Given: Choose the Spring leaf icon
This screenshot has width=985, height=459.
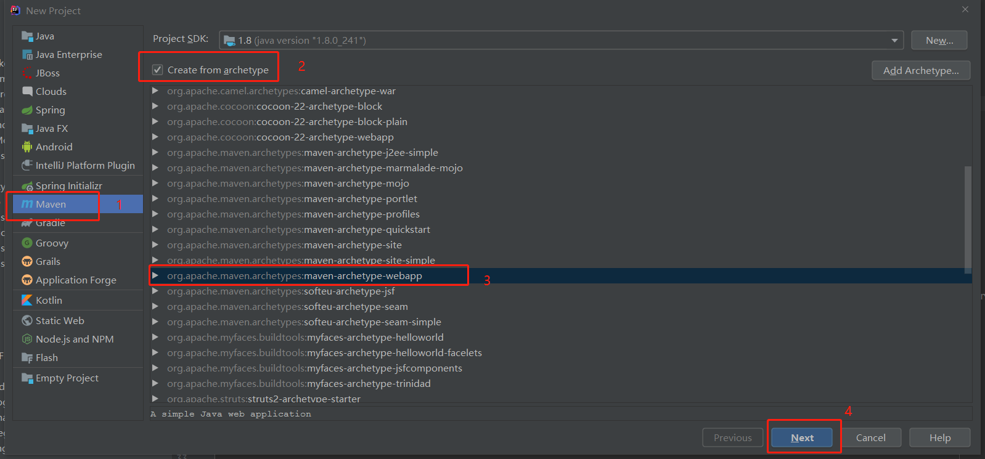Looking at the screenshot, I should coord(27,110).
